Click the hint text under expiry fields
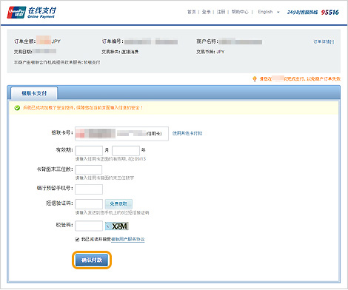Image resolution: width=348 pixels, height=290 pixels. pyautogui.click(x=110, y=159)
